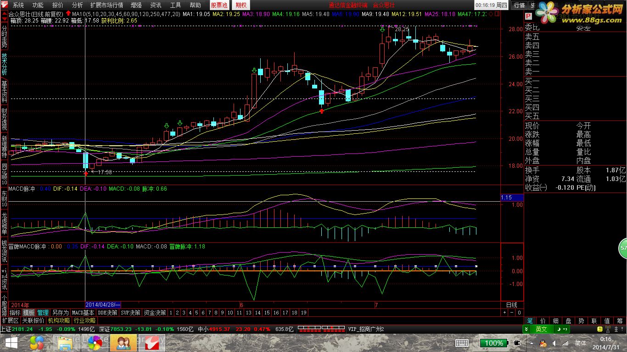Open the 关联报价 tab

tap(34, 321)
